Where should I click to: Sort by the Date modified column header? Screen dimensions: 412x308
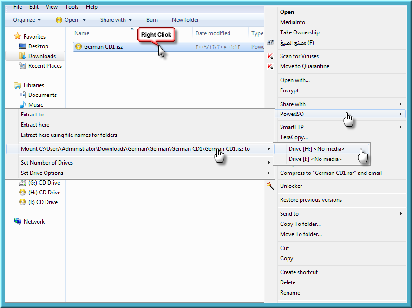(213, 33)
